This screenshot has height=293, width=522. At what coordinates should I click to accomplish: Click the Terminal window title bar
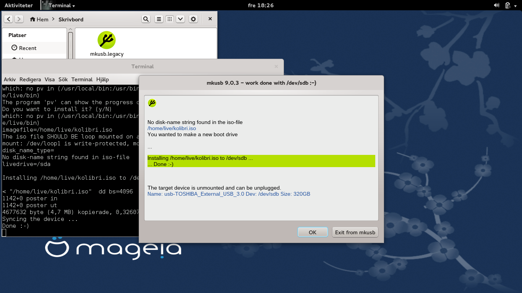[143, 66]
